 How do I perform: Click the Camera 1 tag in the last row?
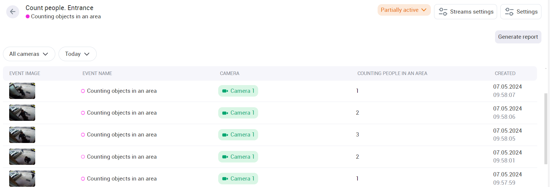point(238,179)
